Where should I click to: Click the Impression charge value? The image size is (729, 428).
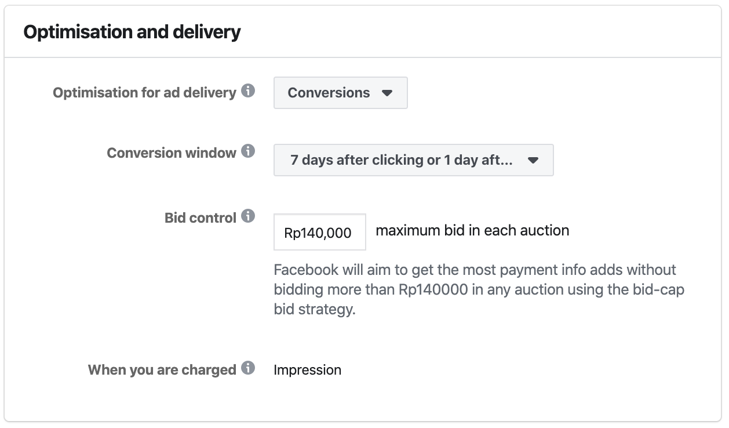coord(307,370)
